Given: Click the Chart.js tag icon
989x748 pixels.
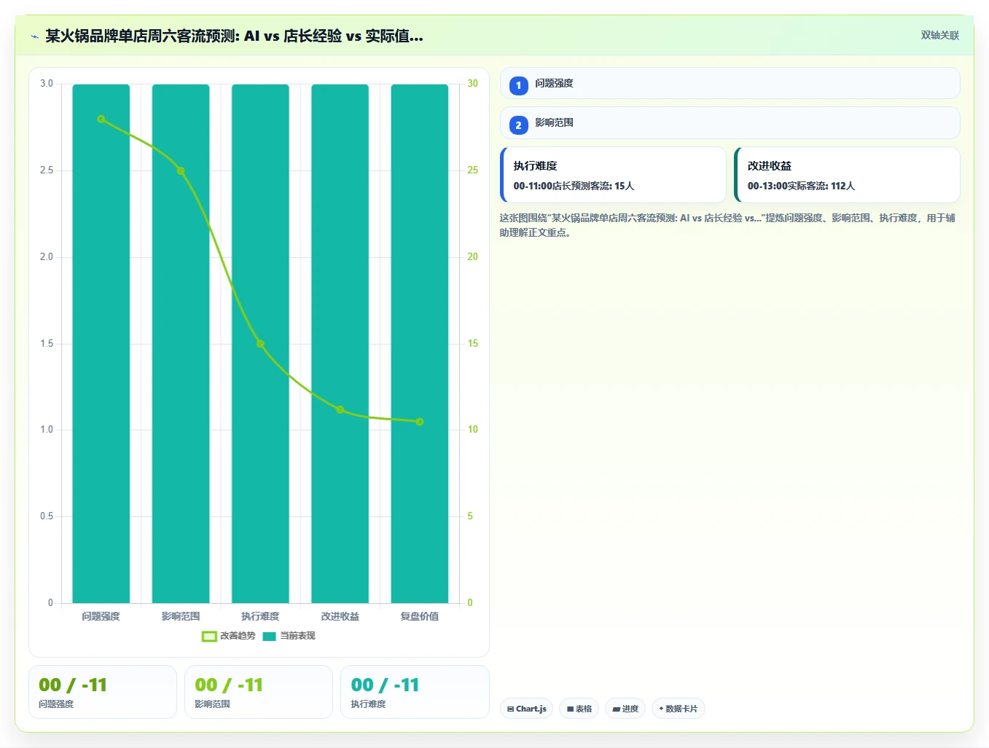Looking at the screenshot, I should click(x=510, y=709).
